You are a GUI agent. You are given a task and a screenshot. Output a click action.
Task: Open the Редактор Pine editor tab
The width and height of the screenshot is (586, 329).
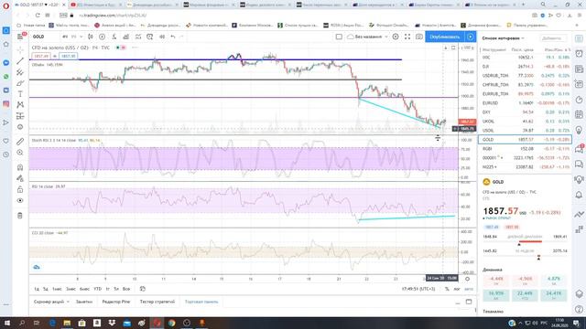click(x=116, y=302)
